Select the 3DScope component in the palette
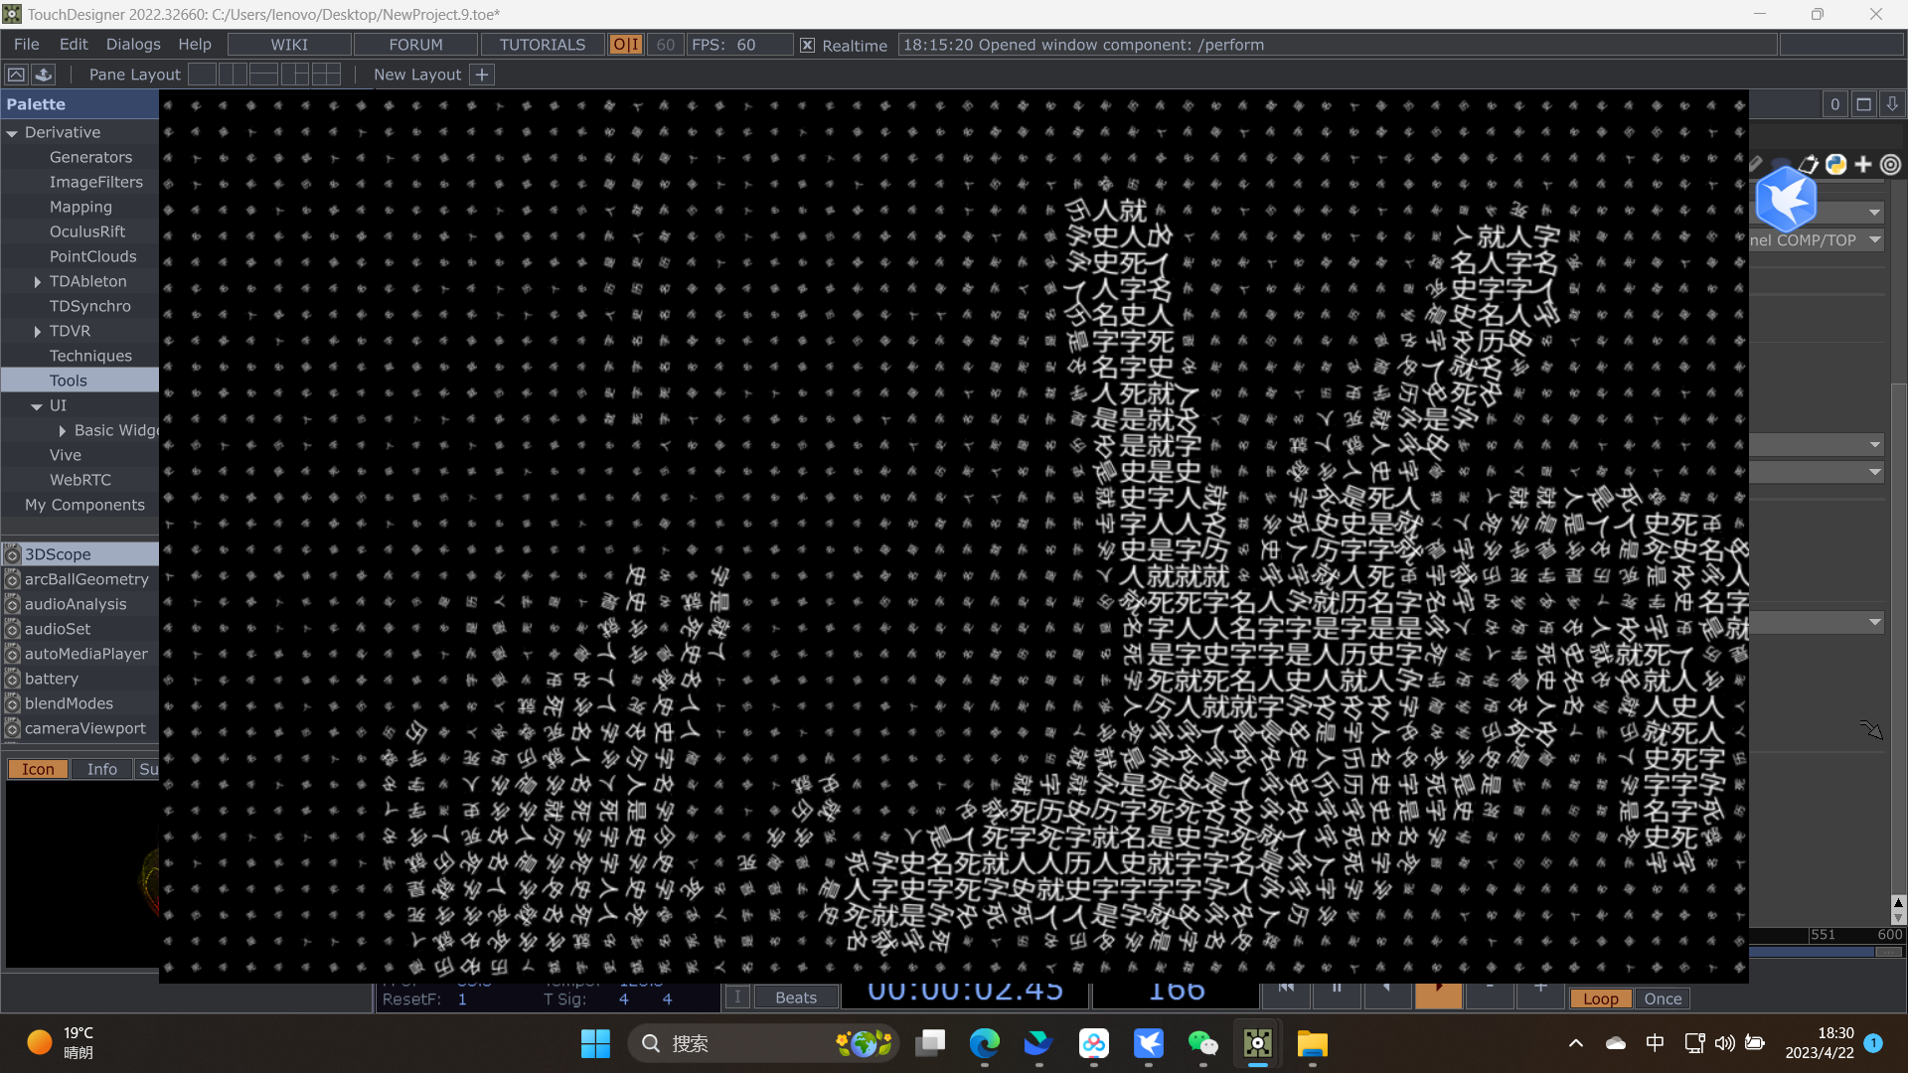Viewport: 1908px width, 1073px height. coord(58,554)
